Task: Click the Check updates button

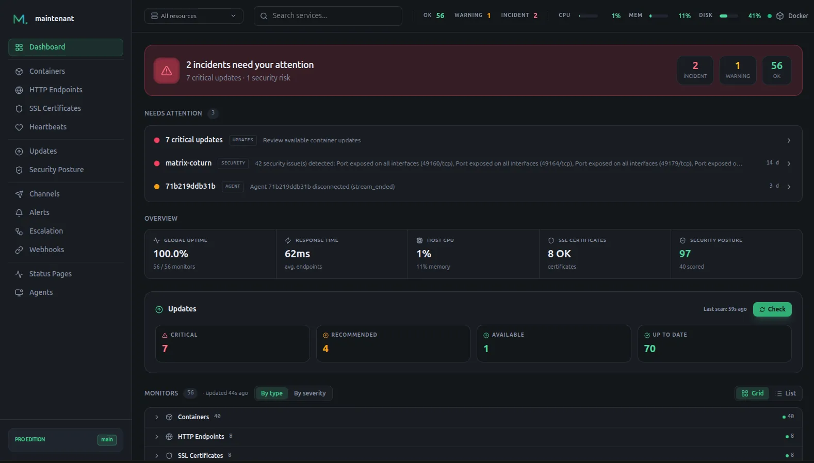Action: click(772, 309)
